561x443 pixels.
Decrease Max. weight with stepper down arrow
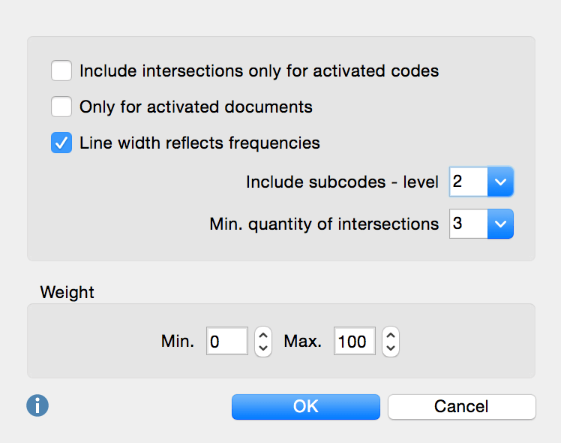[x=390, y=349]
